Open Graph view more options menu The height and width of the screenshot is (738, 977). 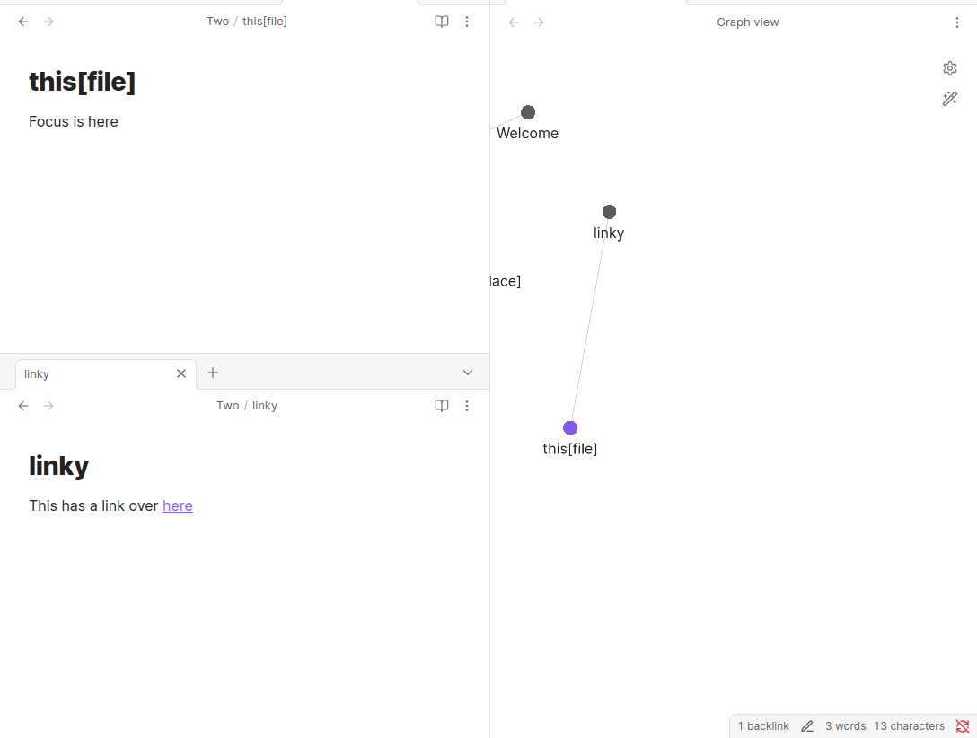tap(957, 22)
